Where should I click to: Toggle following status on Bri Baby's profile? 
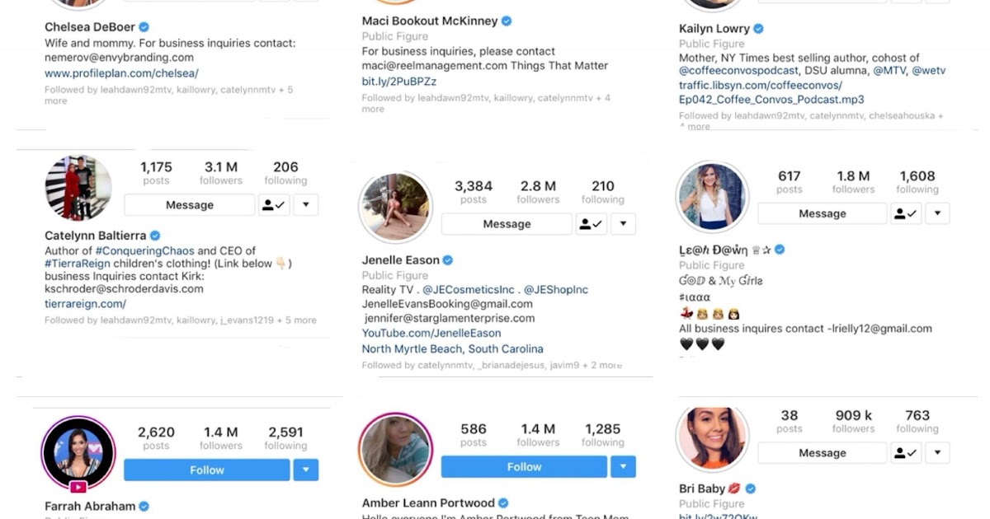pos(906,453)
